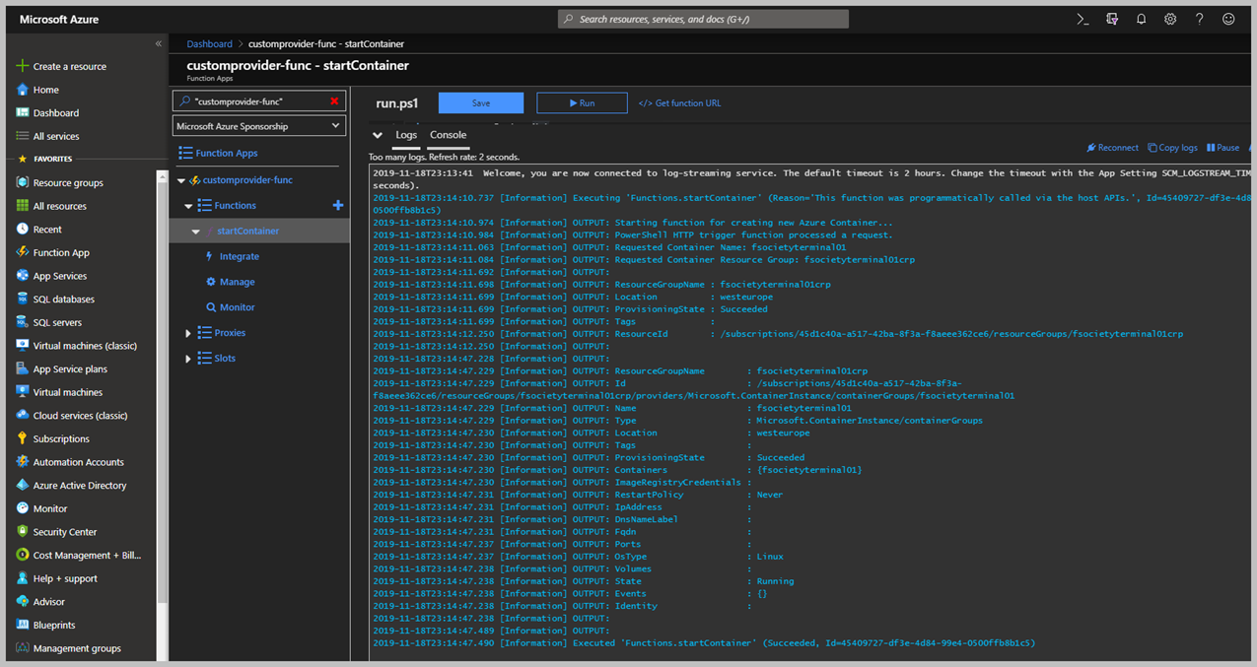The image size is (1257, 667).
Task: Switch to the Console tab
Action: tap(449, 135)
